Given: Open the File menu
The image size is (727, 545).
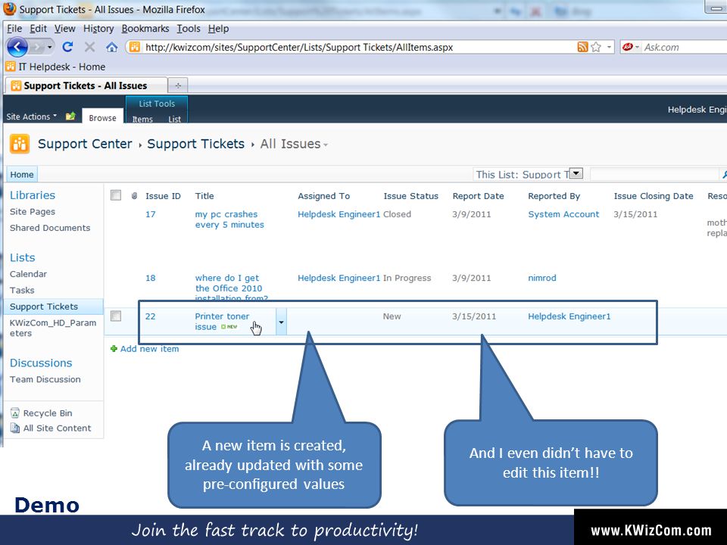Looking at the screenshot, I should 14,29.
